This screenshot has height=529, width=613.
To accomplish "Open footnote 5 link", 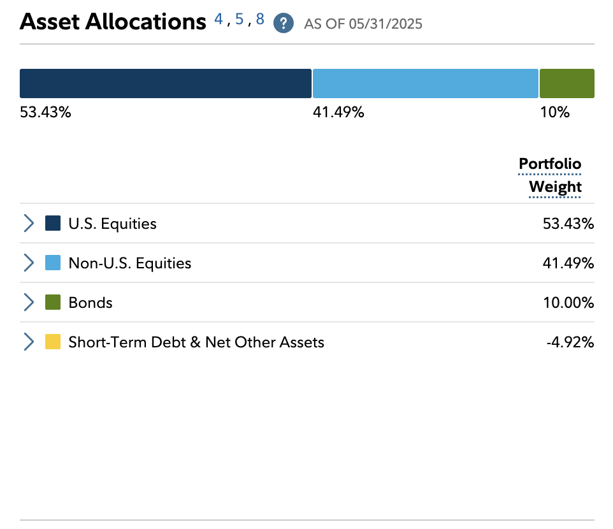I will (x=240, y=20).
